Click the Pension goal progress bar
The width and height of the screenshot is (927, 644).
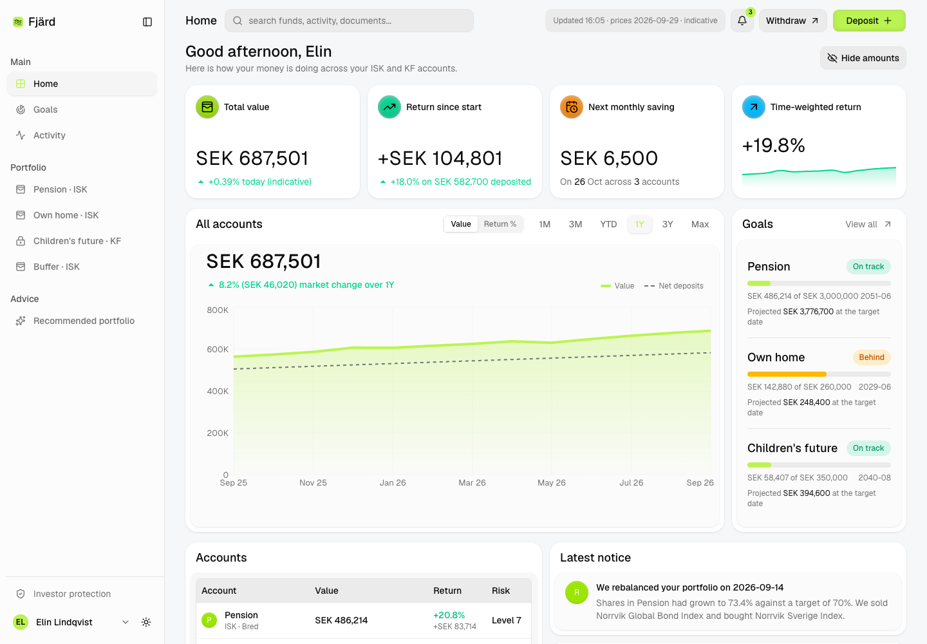tap(819, 283)
